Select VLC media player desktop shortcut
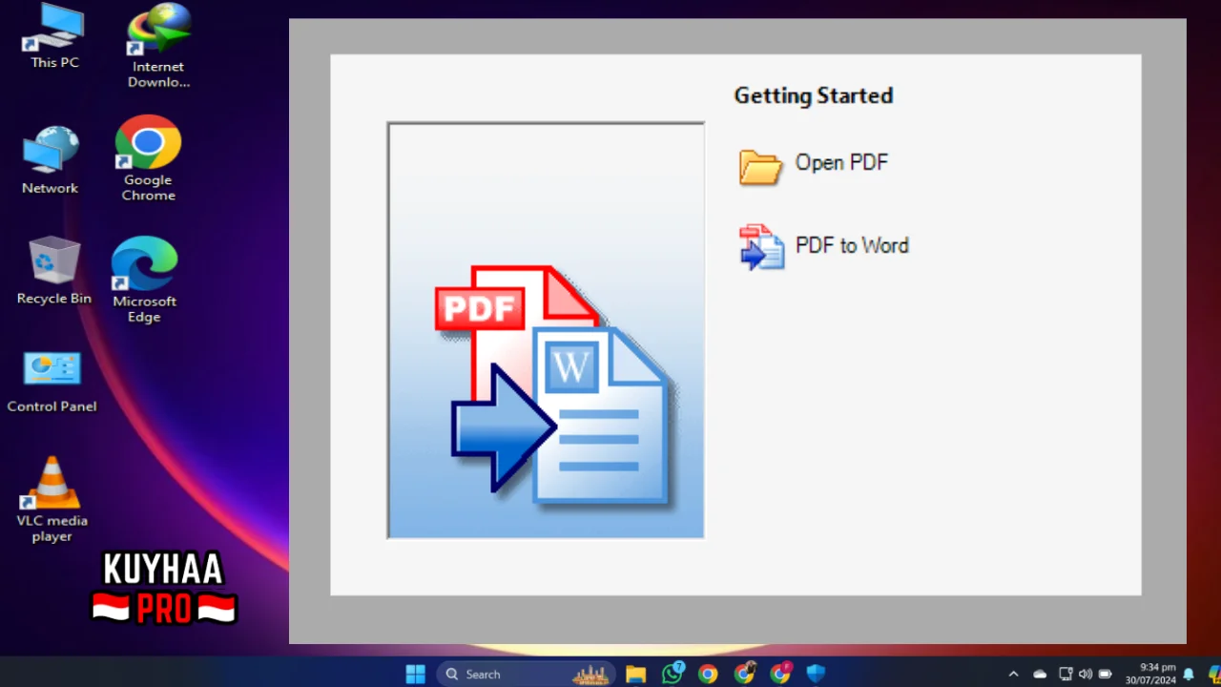Screen dimensions: 1221x687 (52, 499)
